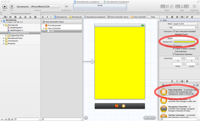Show the Symbol navigator
Screen dimensions: 200x121
pyautogui.click(x=10, y=17)
